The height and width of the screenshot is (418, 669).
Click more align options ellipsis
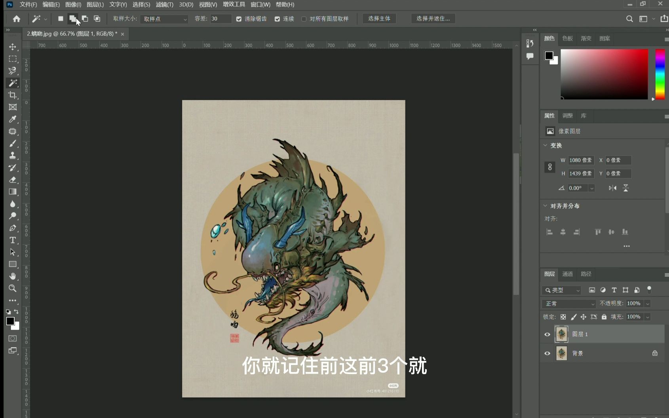(627, 246)
